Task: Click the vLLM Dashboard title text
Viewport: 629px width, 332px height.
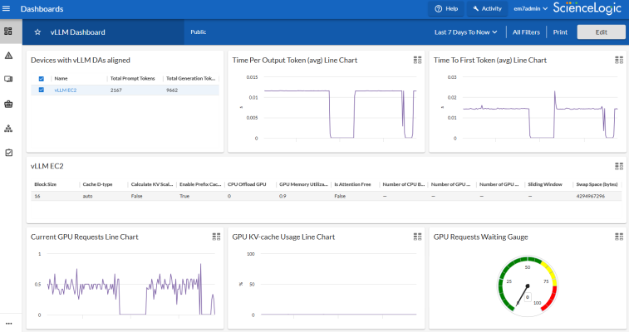Action: (x=78, y=32)
